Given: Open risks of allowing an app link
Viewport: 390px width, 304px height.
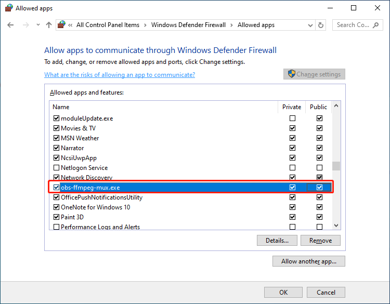Looking at the screenshot, I should point(120,74).
